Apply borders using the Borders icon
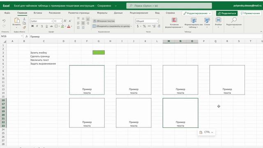 coord(56,26)
